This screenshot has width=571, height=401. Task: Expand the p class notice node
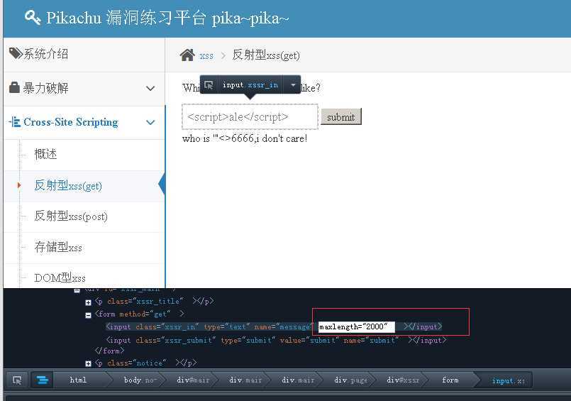click(88, 363)
